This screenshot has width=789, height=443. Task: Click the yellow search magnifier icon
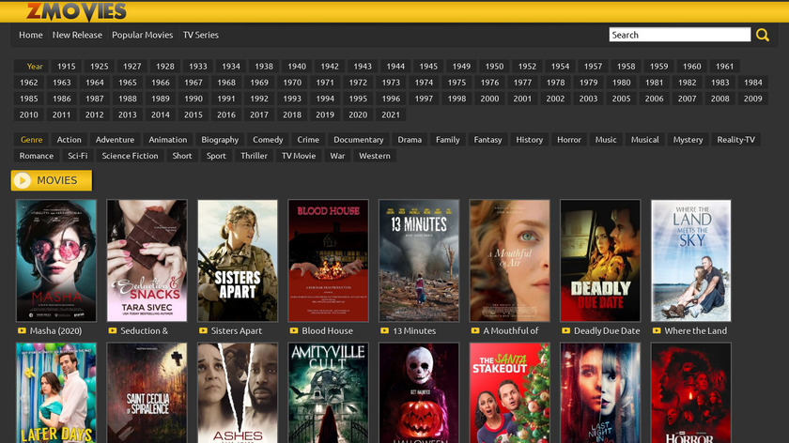tap(763, 35)
